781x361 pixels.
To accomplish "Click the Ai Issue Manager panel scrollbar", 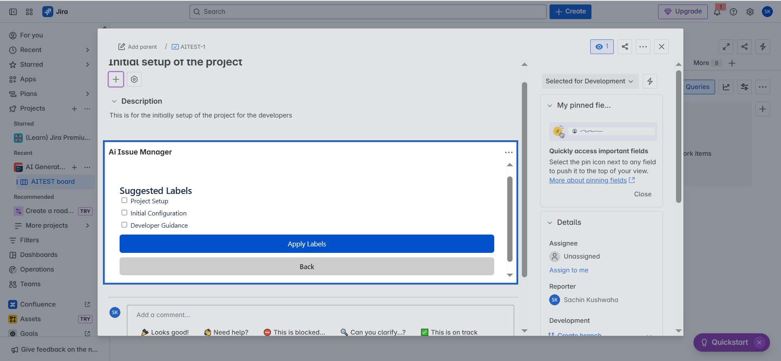I will (510, 219).
